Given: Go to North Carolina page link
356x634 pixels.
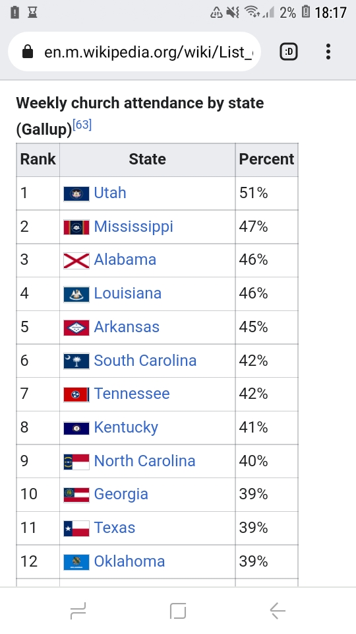Looking at the screenshot, I should [x=144, y=461].
